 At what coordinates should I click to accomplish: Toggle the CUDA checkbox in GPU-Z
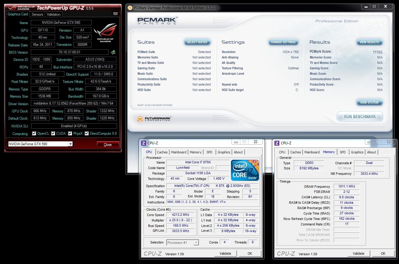pyautogui.click(x=53, y=134)
